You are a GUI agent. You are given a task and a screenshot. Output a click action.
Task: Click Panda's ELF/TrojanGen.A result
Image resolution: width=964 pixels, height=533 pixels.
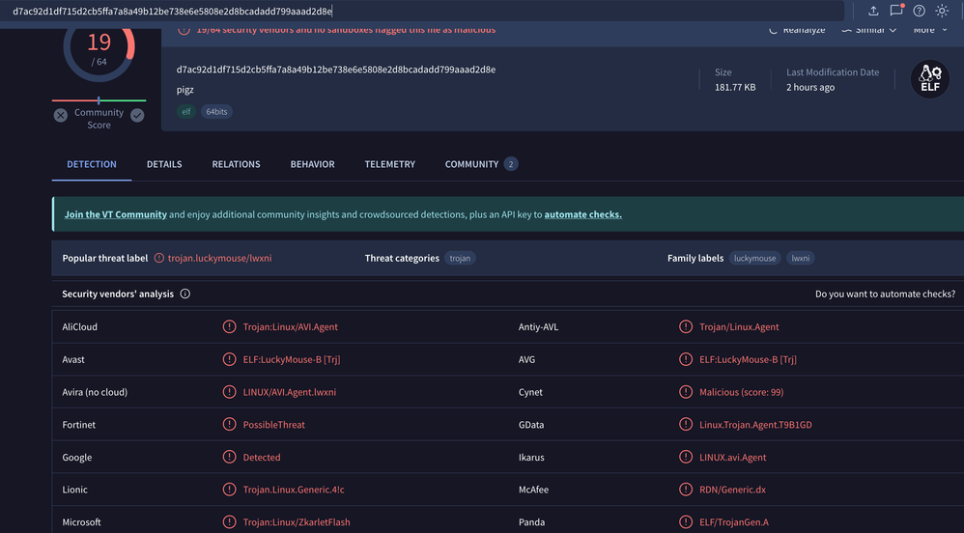(734, 522)
